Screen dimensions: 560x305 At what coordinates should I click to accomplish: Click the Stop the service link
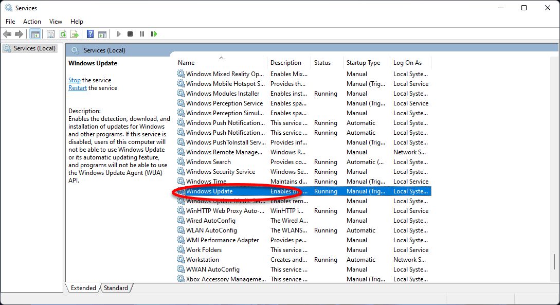point(74,80)
